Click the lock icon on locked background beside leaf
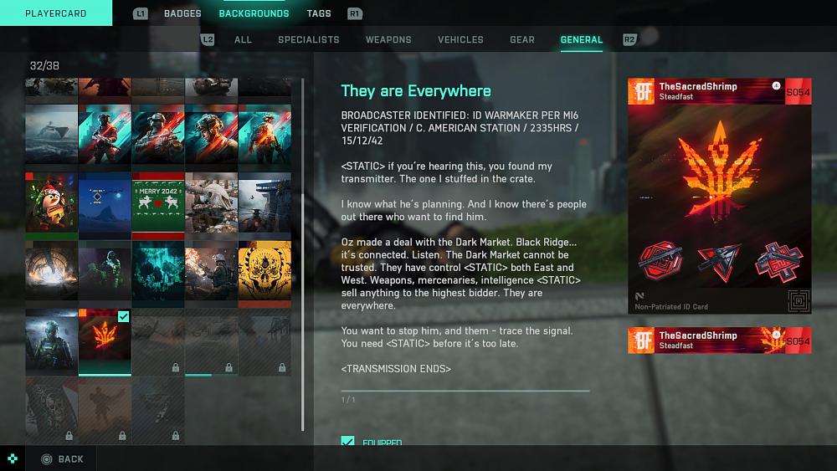Image resolution: width=837 pixels, height=471 pixels. point(175,367)
